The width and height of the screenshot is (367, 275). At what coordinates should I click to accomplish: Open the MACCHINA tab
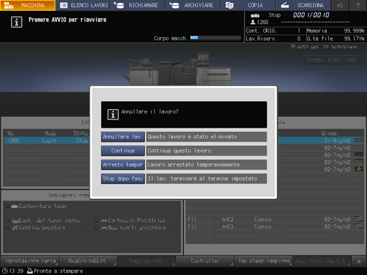coord(28,5)
